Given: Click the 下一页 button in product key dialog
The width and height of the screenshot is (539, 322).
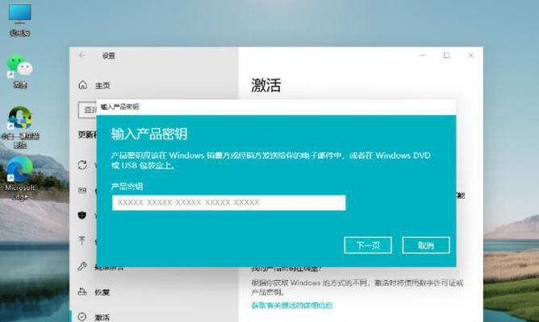Looking at the screenshot, I should [368, 246].
